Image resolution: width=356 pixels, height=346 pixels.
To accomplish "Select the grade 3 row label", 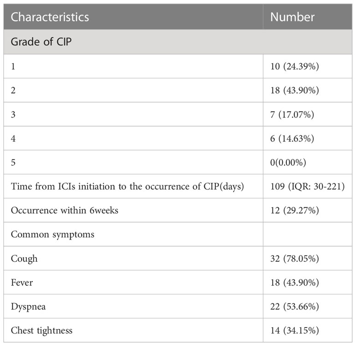I will [x=13, y=114].
